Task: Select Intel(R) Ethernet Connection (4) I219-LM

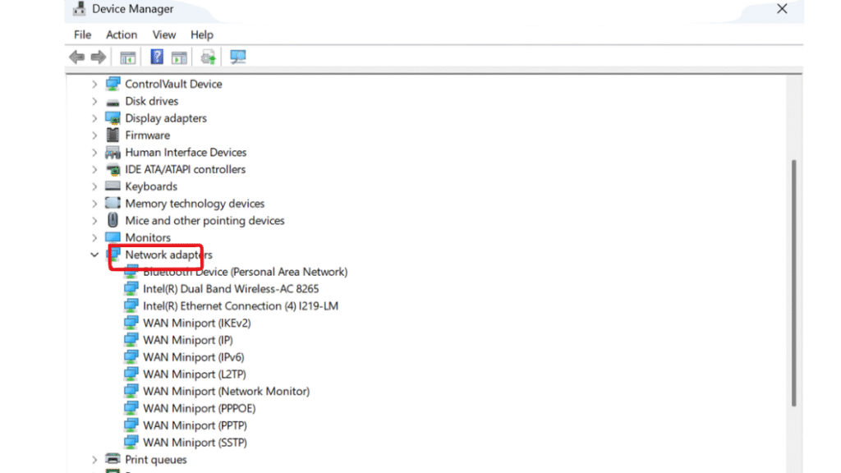Action: pos(241,306)
